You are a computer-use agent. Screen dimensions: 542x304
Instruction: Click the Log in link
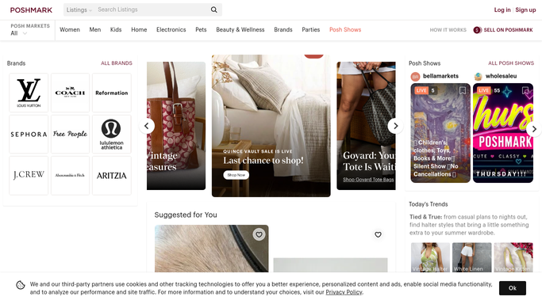coord(502,10)
